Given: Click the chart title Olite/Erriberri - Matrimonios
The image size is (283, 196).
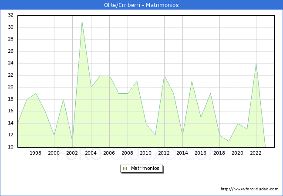Looking at the screenshot, I should coord(141,5).
